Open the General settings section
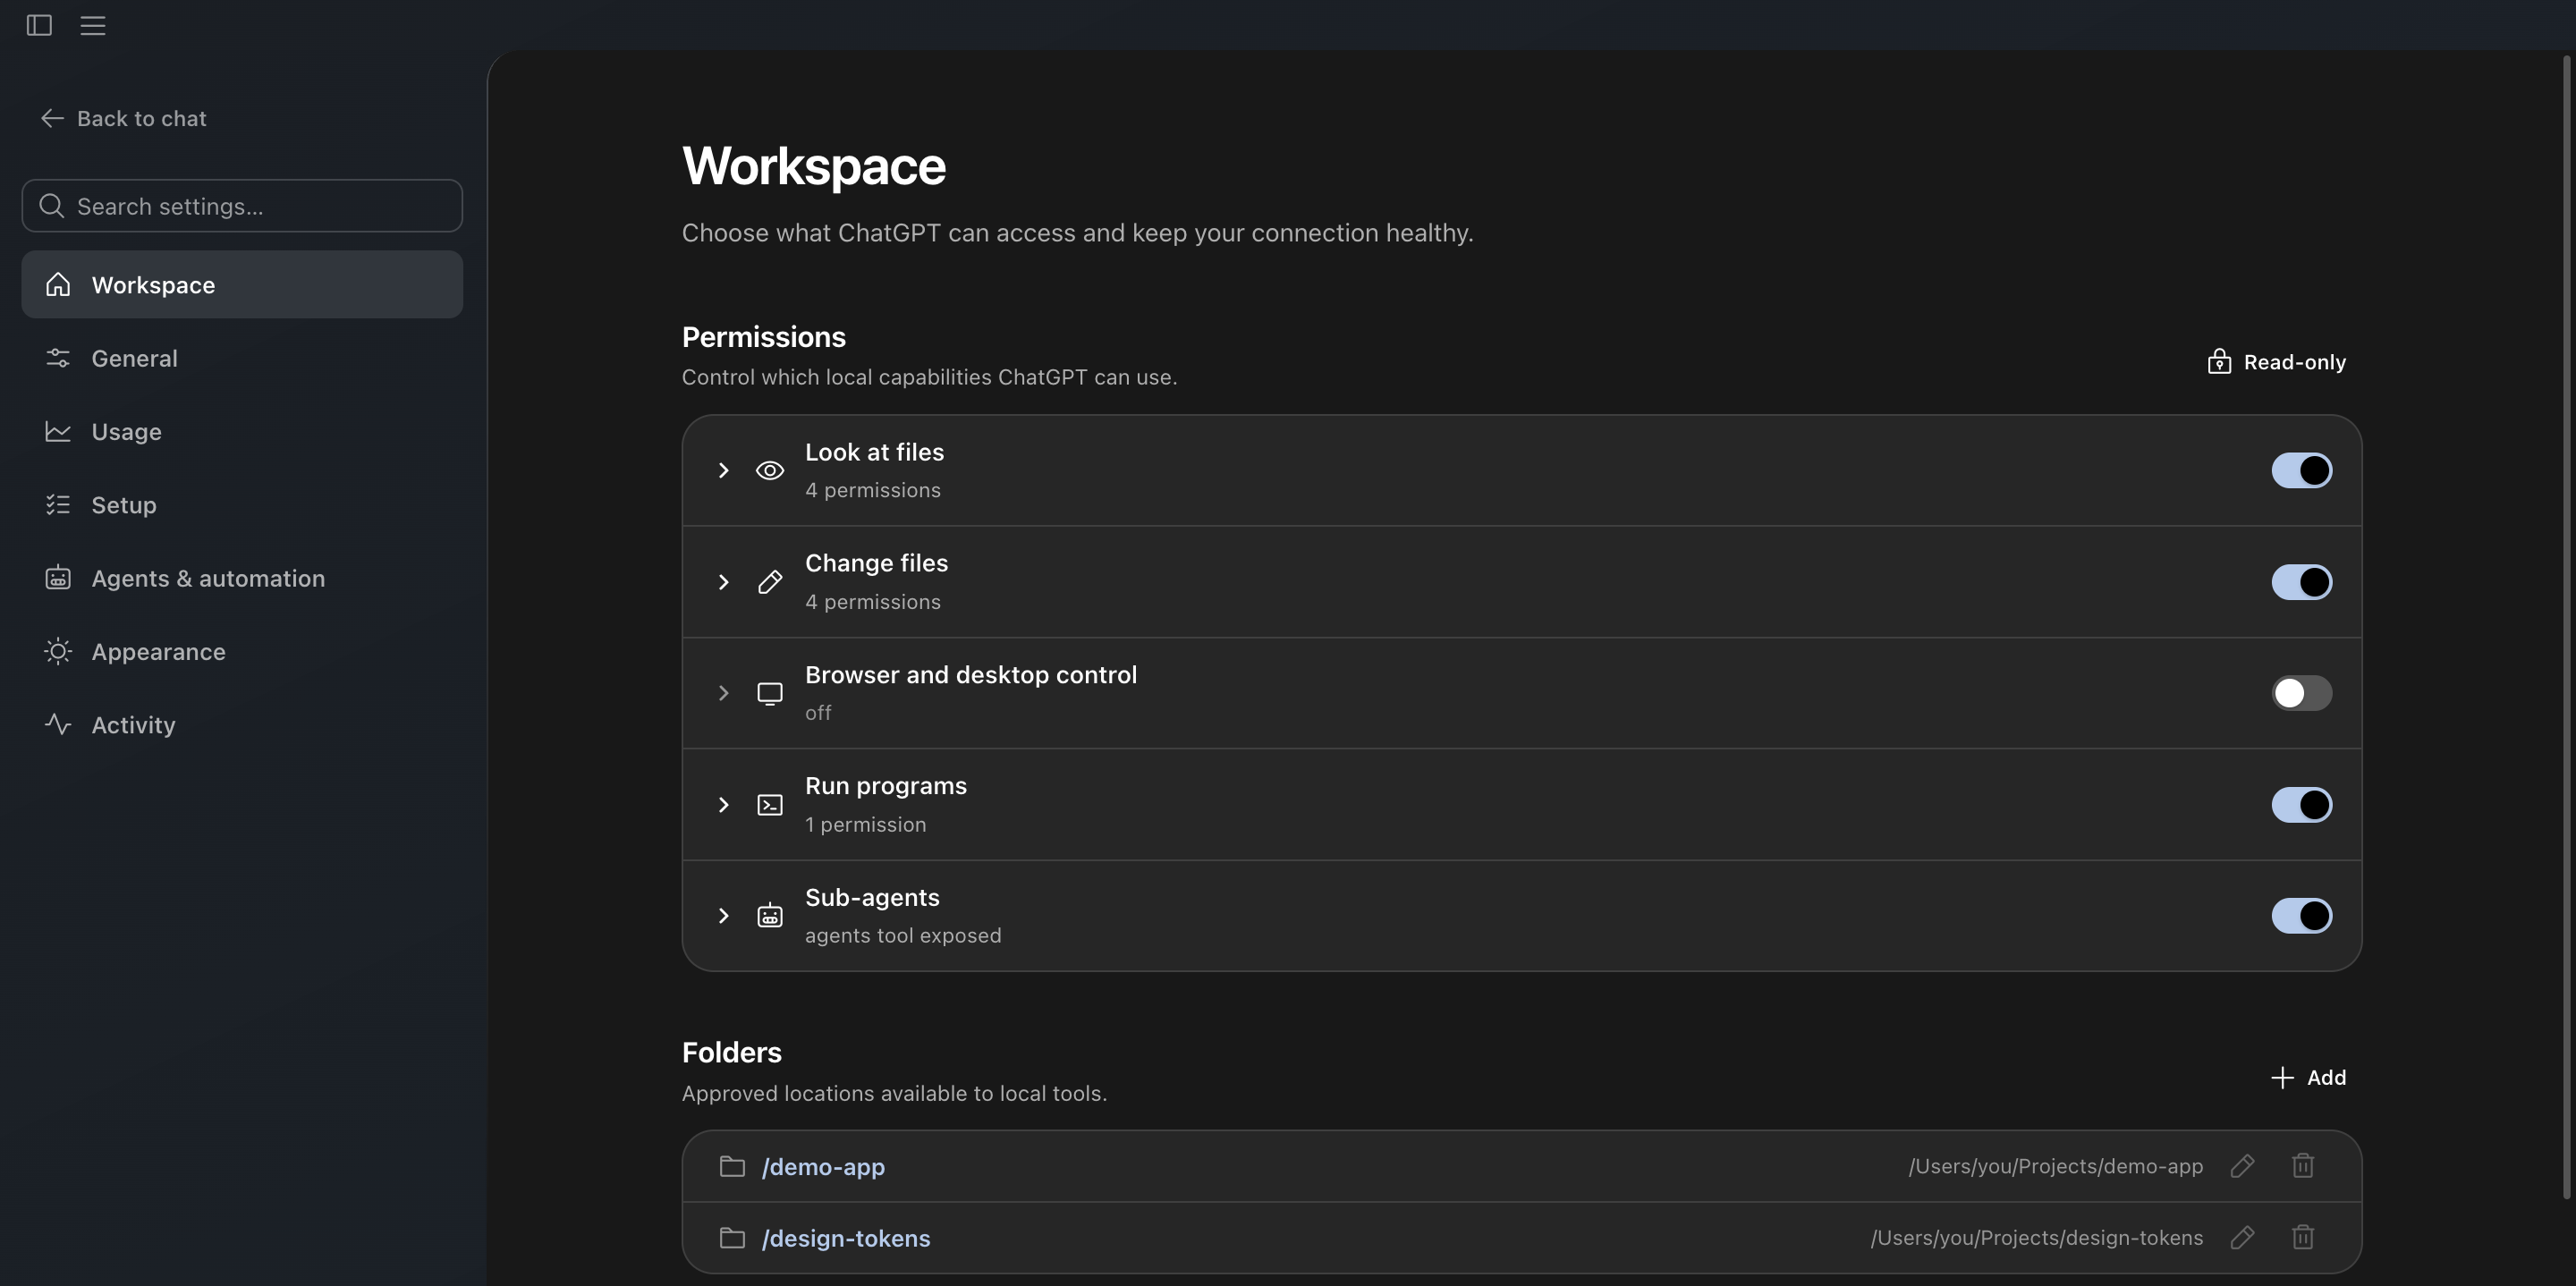 (x=242, y=358)
